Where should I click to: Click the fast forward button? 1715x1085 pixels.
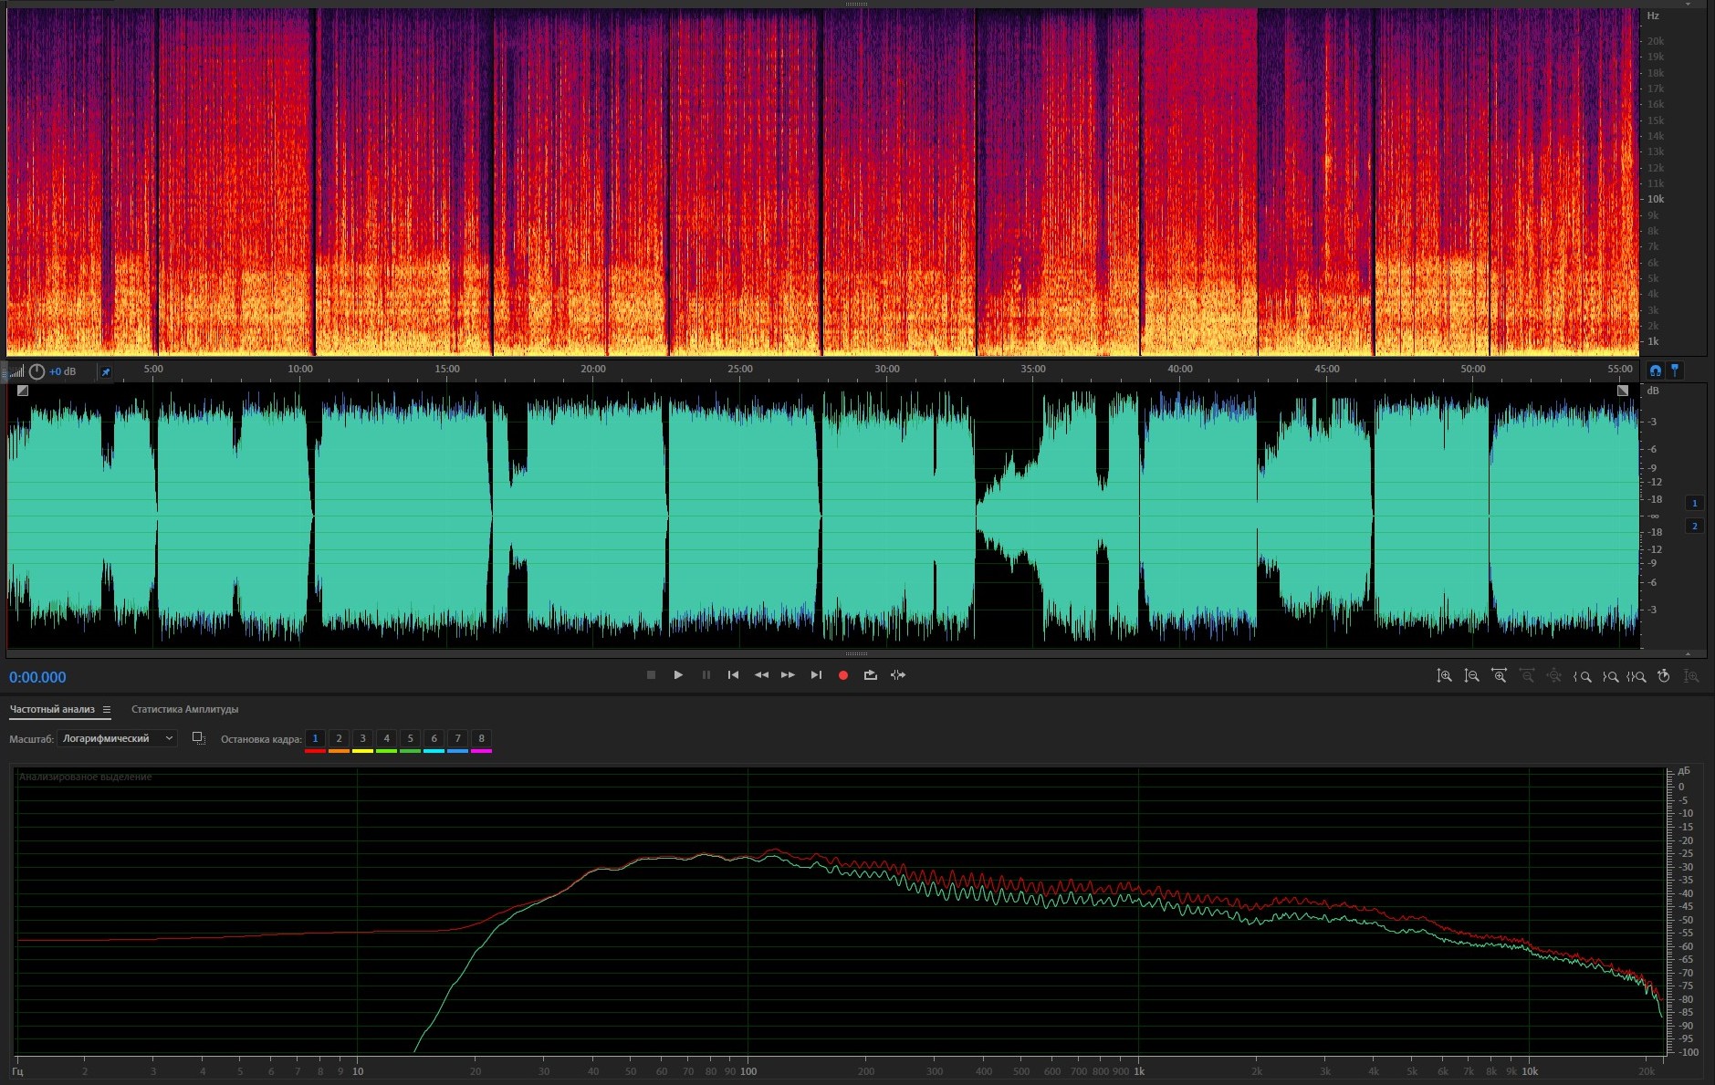pos(788,675)
